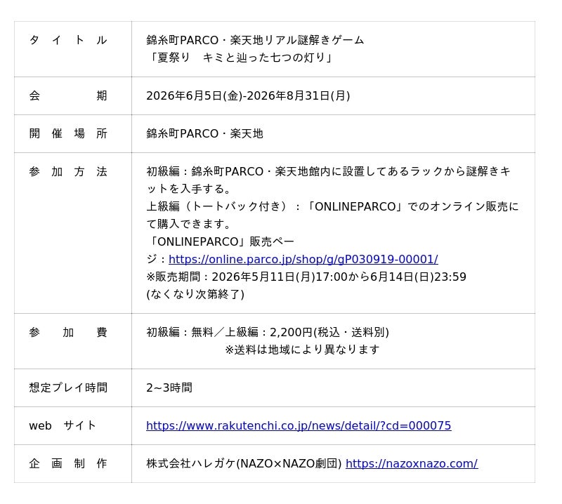Viewport: 562px width, 504px height.
Task: Click the line ットを入手する。
Action: pos(189,189)
